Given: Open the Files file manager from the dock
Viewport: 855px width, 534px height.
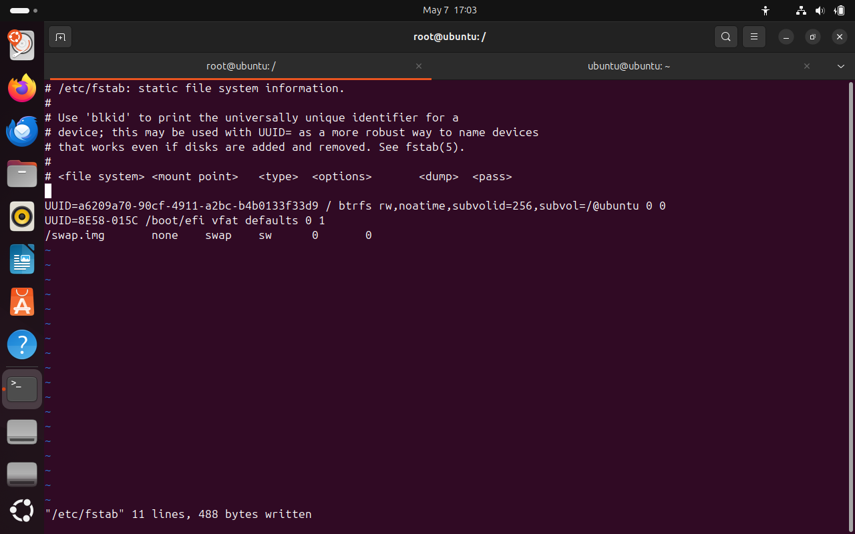Looking at the screenshot, I should (x=22, y=174).
